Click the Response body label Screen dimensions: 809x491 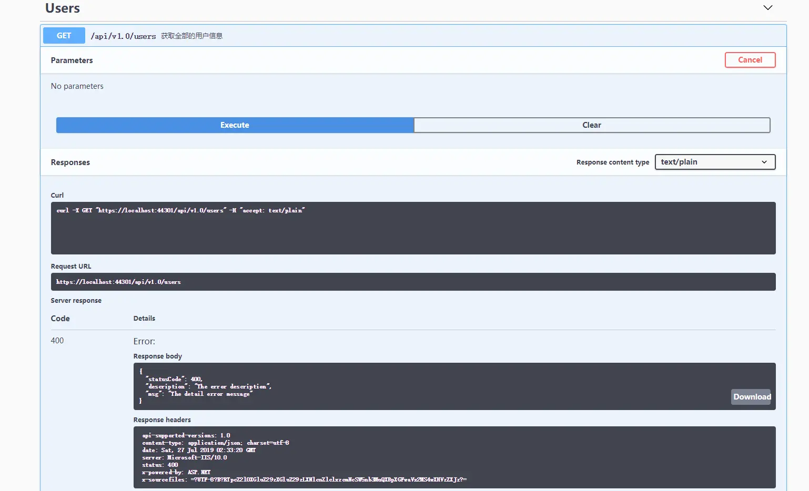[158, 356]
